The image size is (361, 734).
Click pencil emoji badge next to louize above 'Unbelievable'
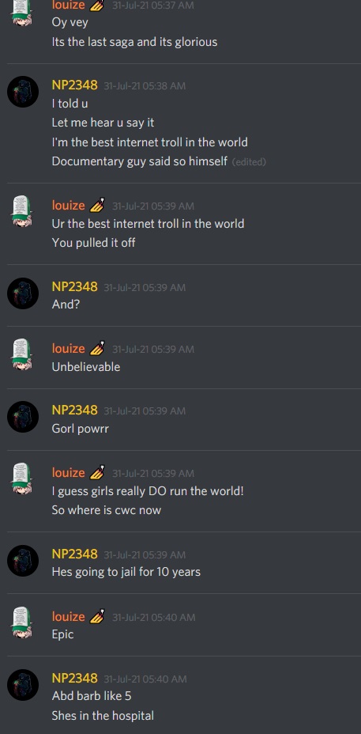tap(97, 348)
